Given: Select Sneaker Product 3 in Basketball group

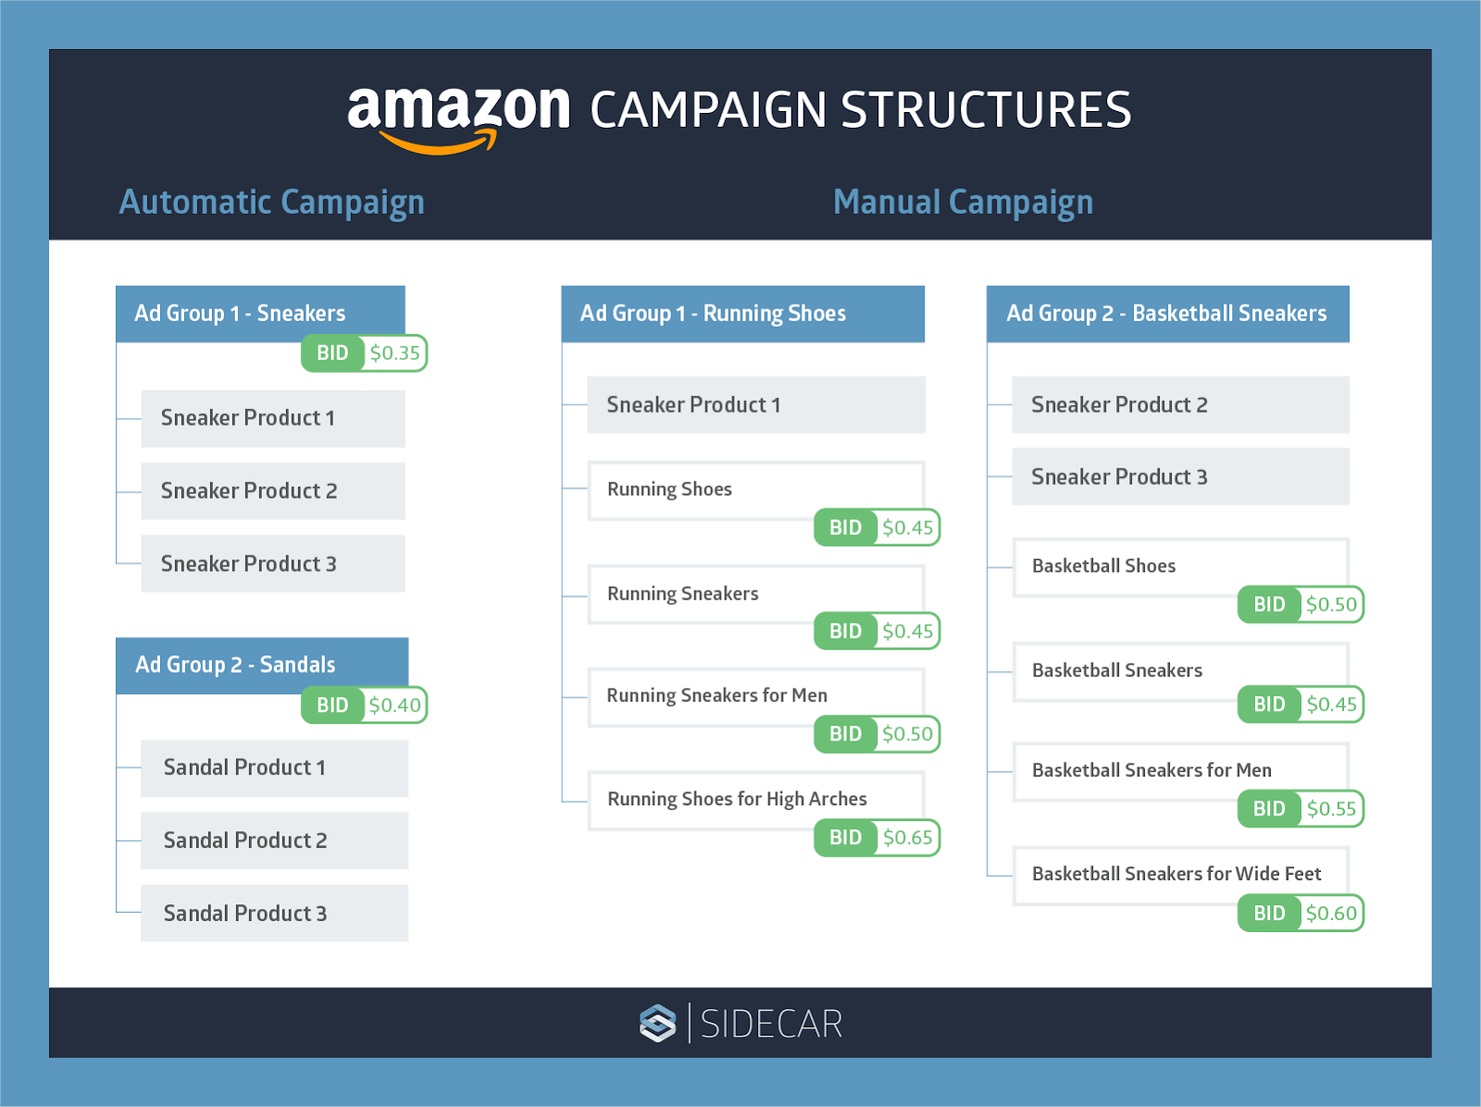Looking at the screenshot, I should tap(1181, 477).
